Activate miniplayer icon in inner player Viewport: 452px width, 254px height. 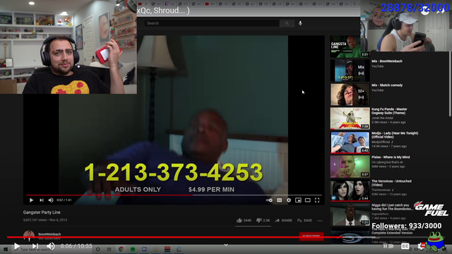click(x=298, y=200)
